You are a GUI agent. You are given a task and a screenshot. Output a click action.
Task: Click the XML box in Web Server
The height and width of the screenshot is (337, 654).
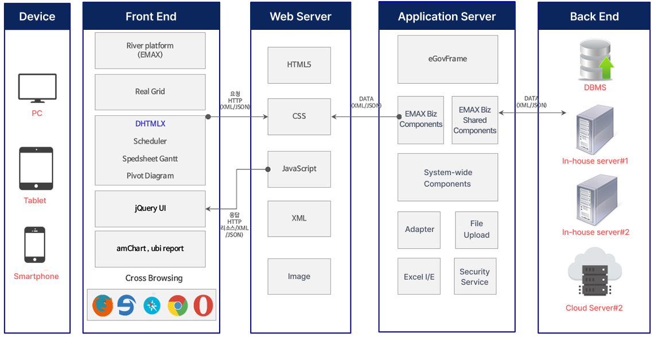299,218
